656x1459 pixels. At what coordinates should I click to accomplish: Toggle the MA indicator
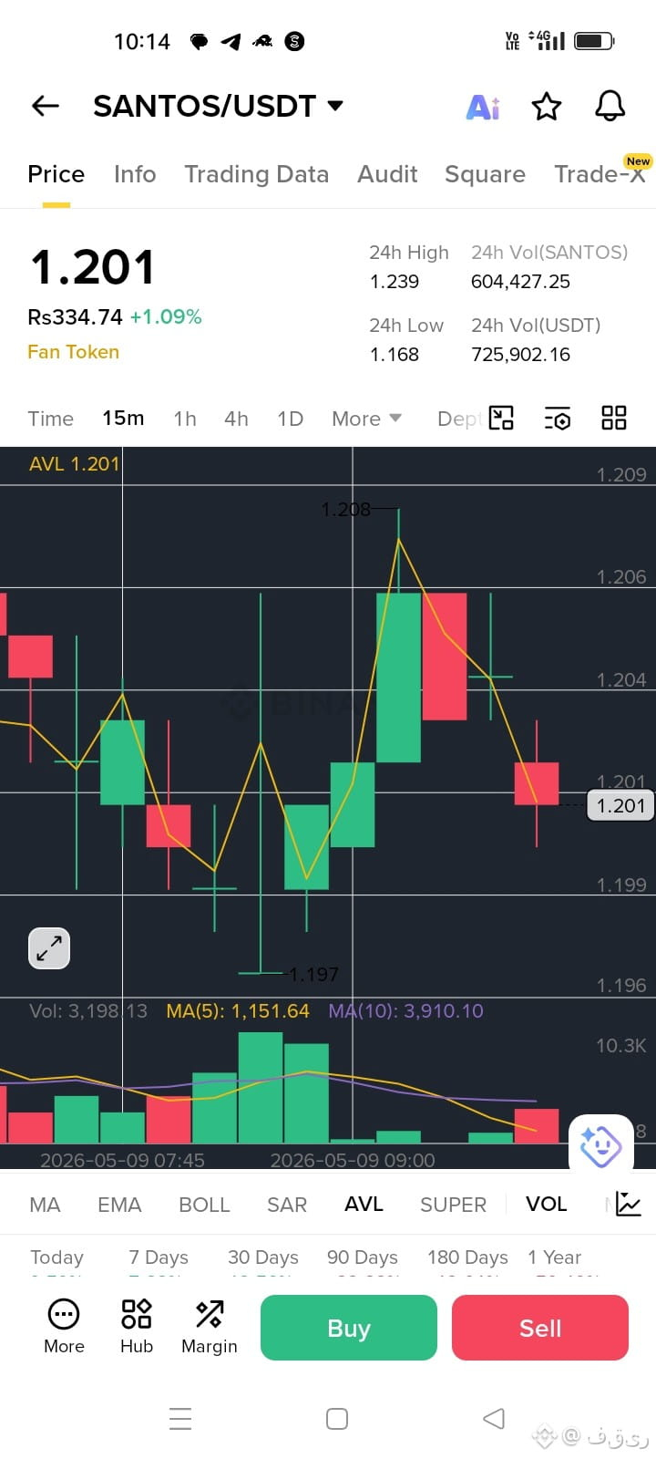45,1205
